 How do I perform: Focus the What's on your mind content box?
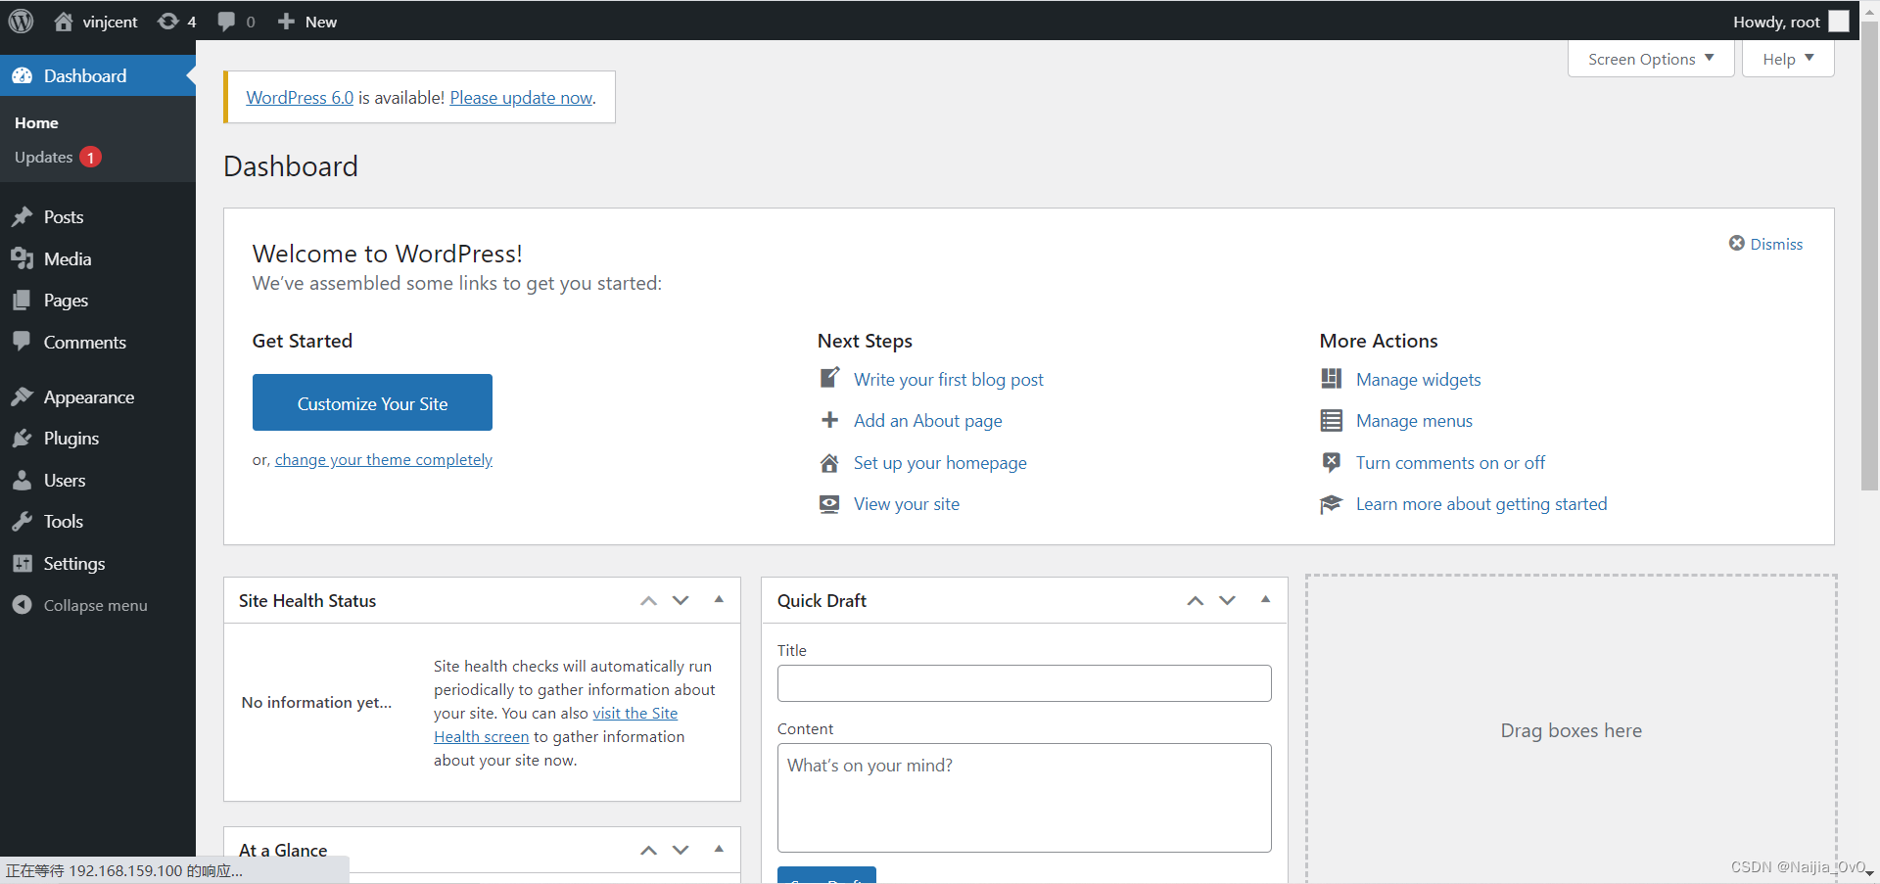tap(1024, 798)
